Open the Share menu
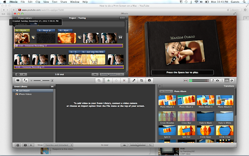Screen dimensions: 249x156 coord(63,2)
